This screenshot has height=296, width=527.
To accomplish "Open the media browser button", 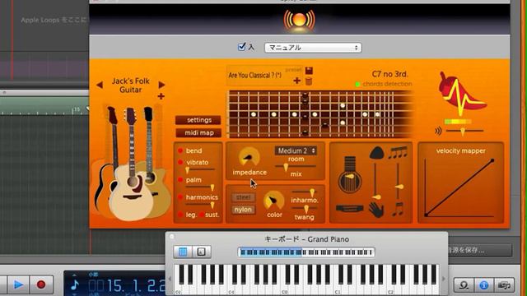I will (x=504, y=285).
